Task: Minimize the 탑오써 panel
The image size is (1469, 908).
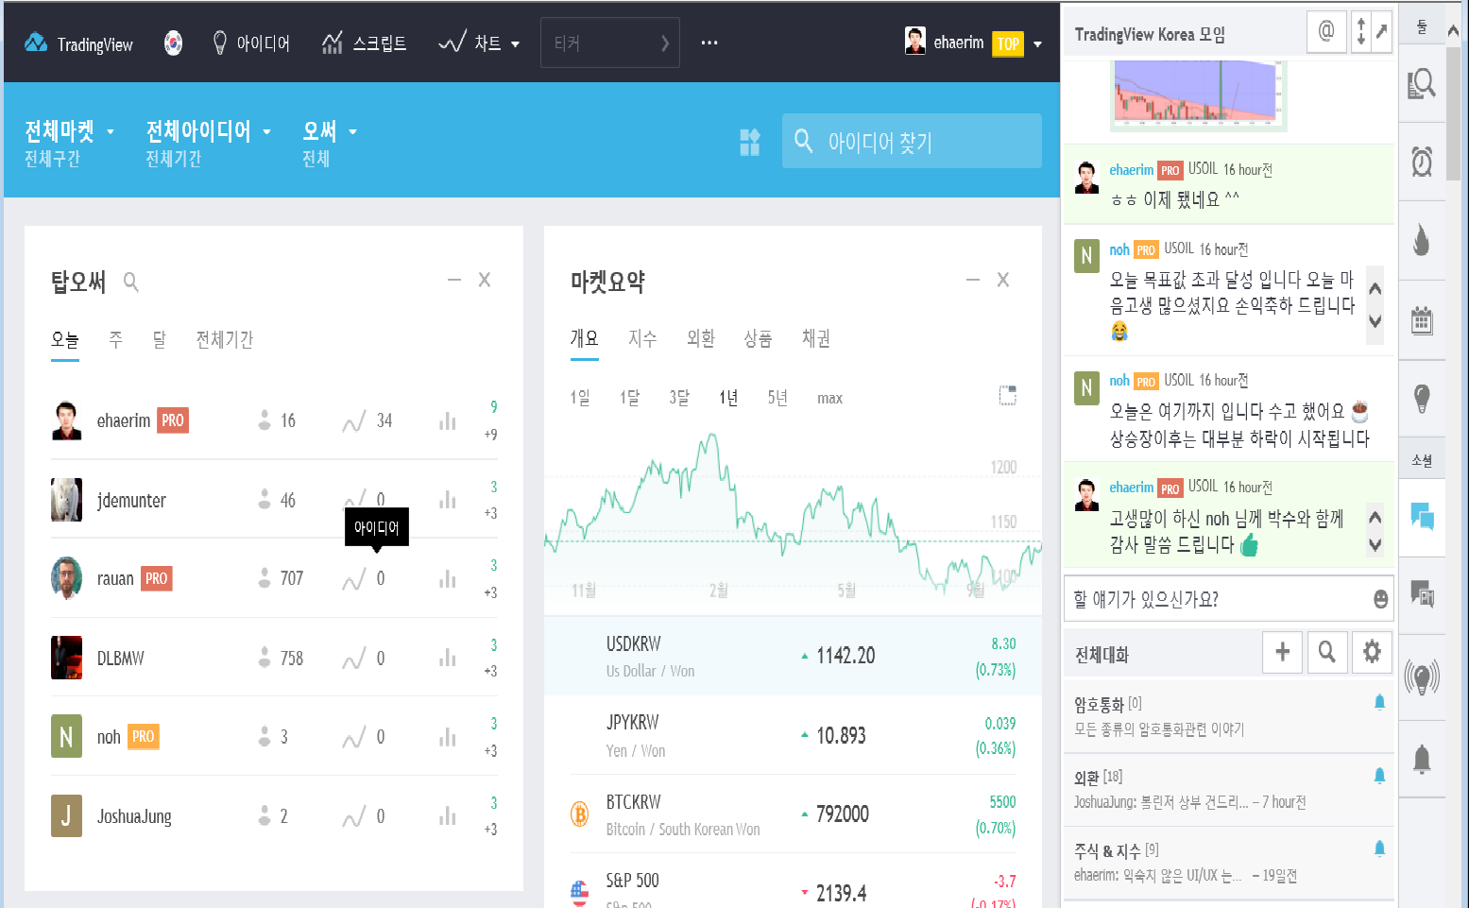Action: [454, 280]
